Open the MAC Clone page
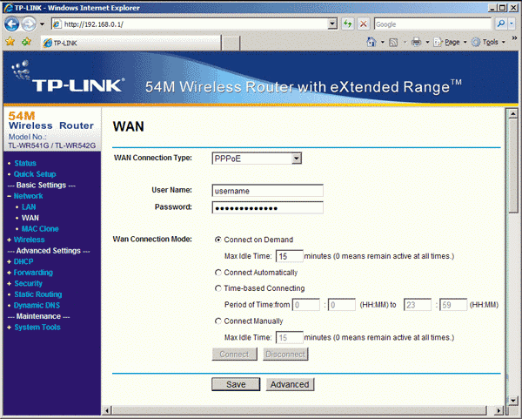Screen dimensions: 522x419 [40, 229]
